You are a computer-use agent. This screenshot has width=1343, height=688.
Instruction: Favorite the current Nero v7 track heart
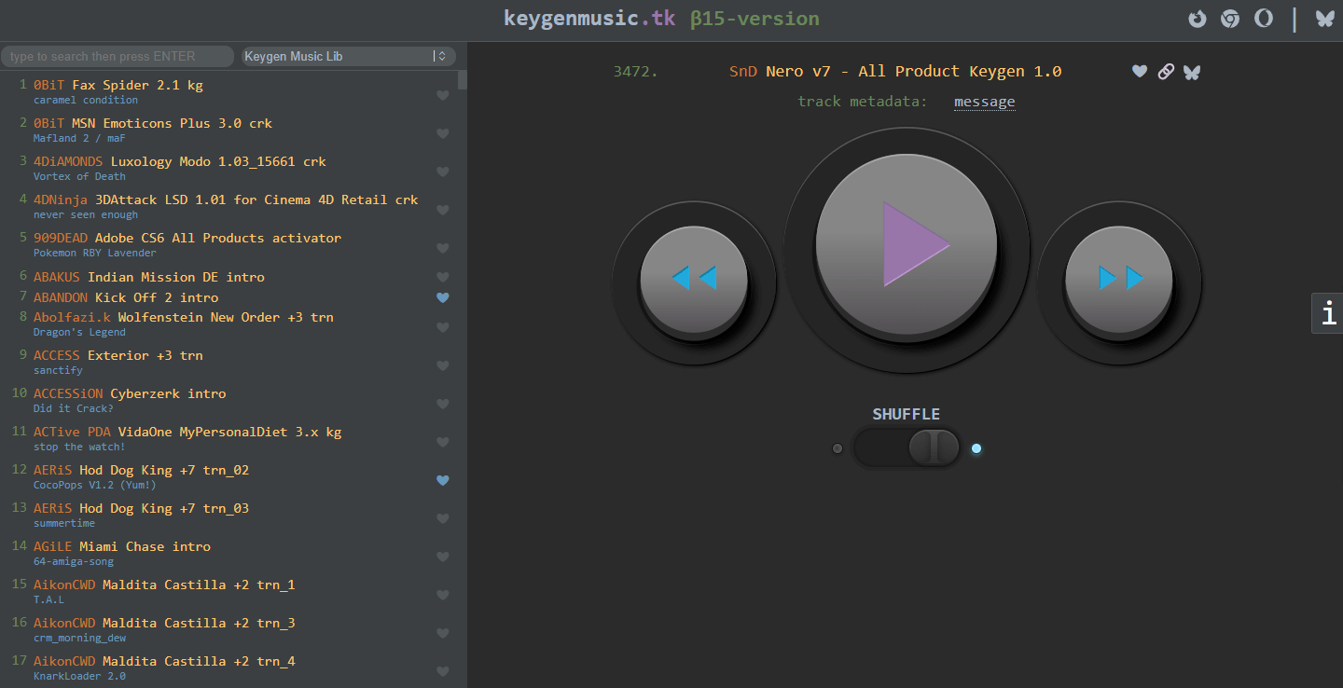(x=1139, y=72)
